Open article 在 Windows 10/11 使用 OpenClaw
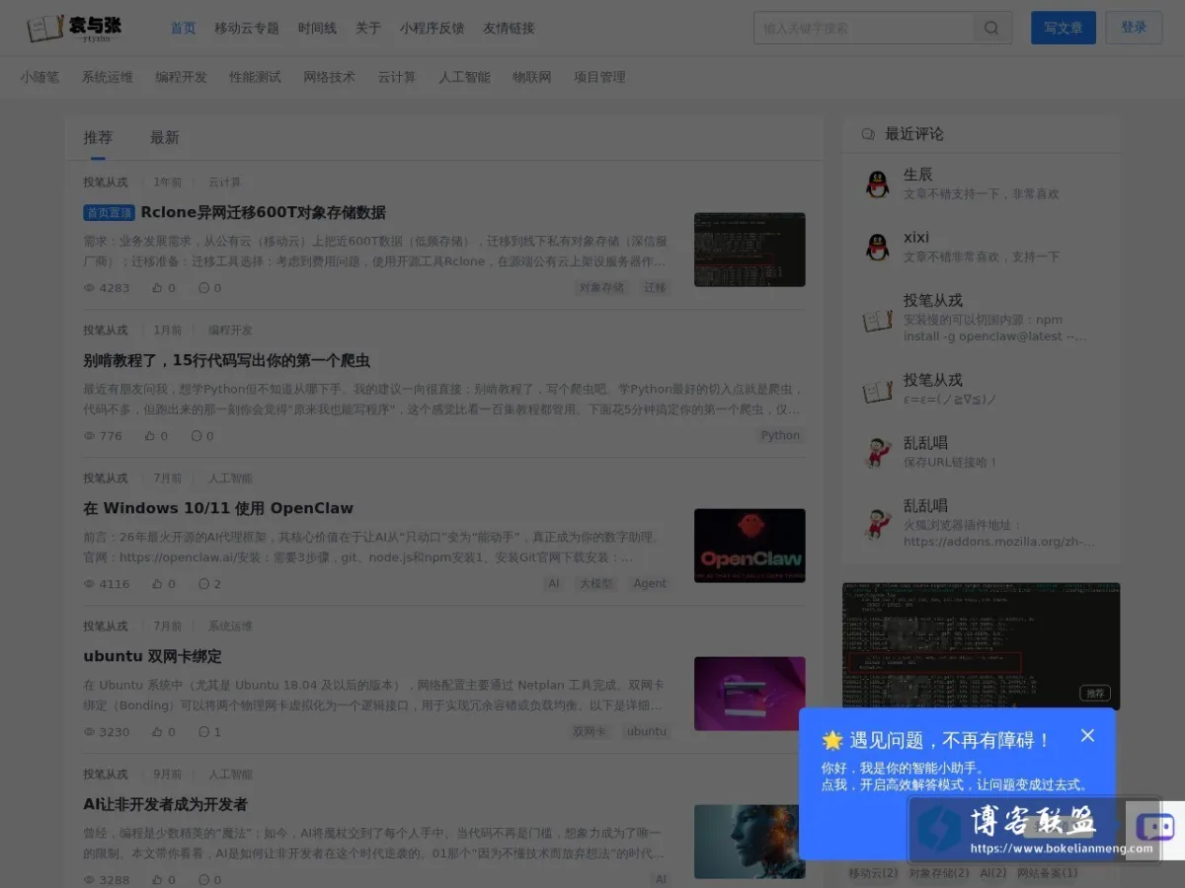 [218, 509]
